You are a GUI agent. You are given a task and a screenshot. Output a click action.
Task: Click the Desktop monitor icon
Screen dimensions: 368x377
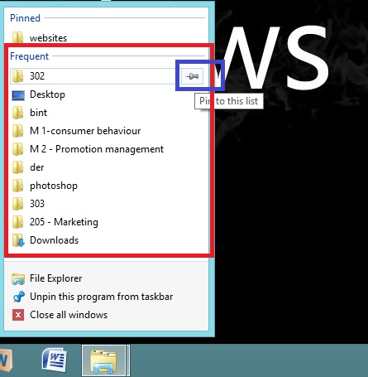tap(18, 95)
